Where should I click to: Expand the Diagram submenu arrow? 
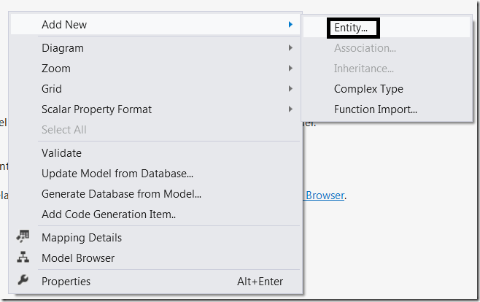pyautogui.click(x=290, y=47)
